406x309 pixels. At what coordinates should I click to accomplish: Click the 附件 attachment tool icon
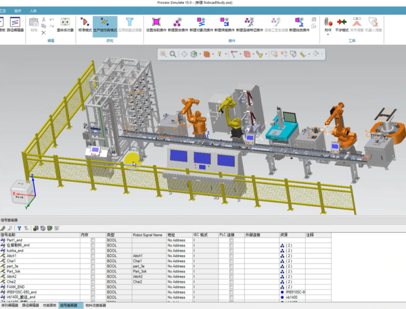pyautogui.click(x=328, y=22)
